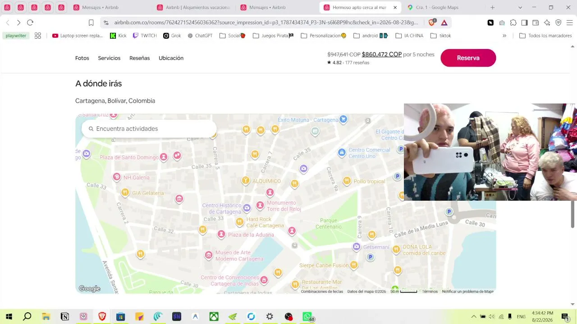Click the browser forward arrow
Image resolution: width=577 pixels, height=324 pixels.
pos(18,22)
